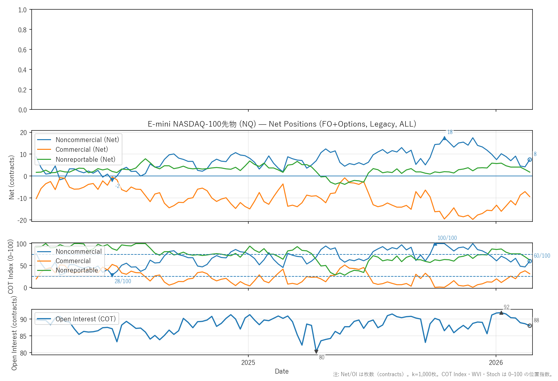Viewport: 558px width, 381px height.
Task: Click the peak triangle marker labeled 18
Action: click(444, 138)
